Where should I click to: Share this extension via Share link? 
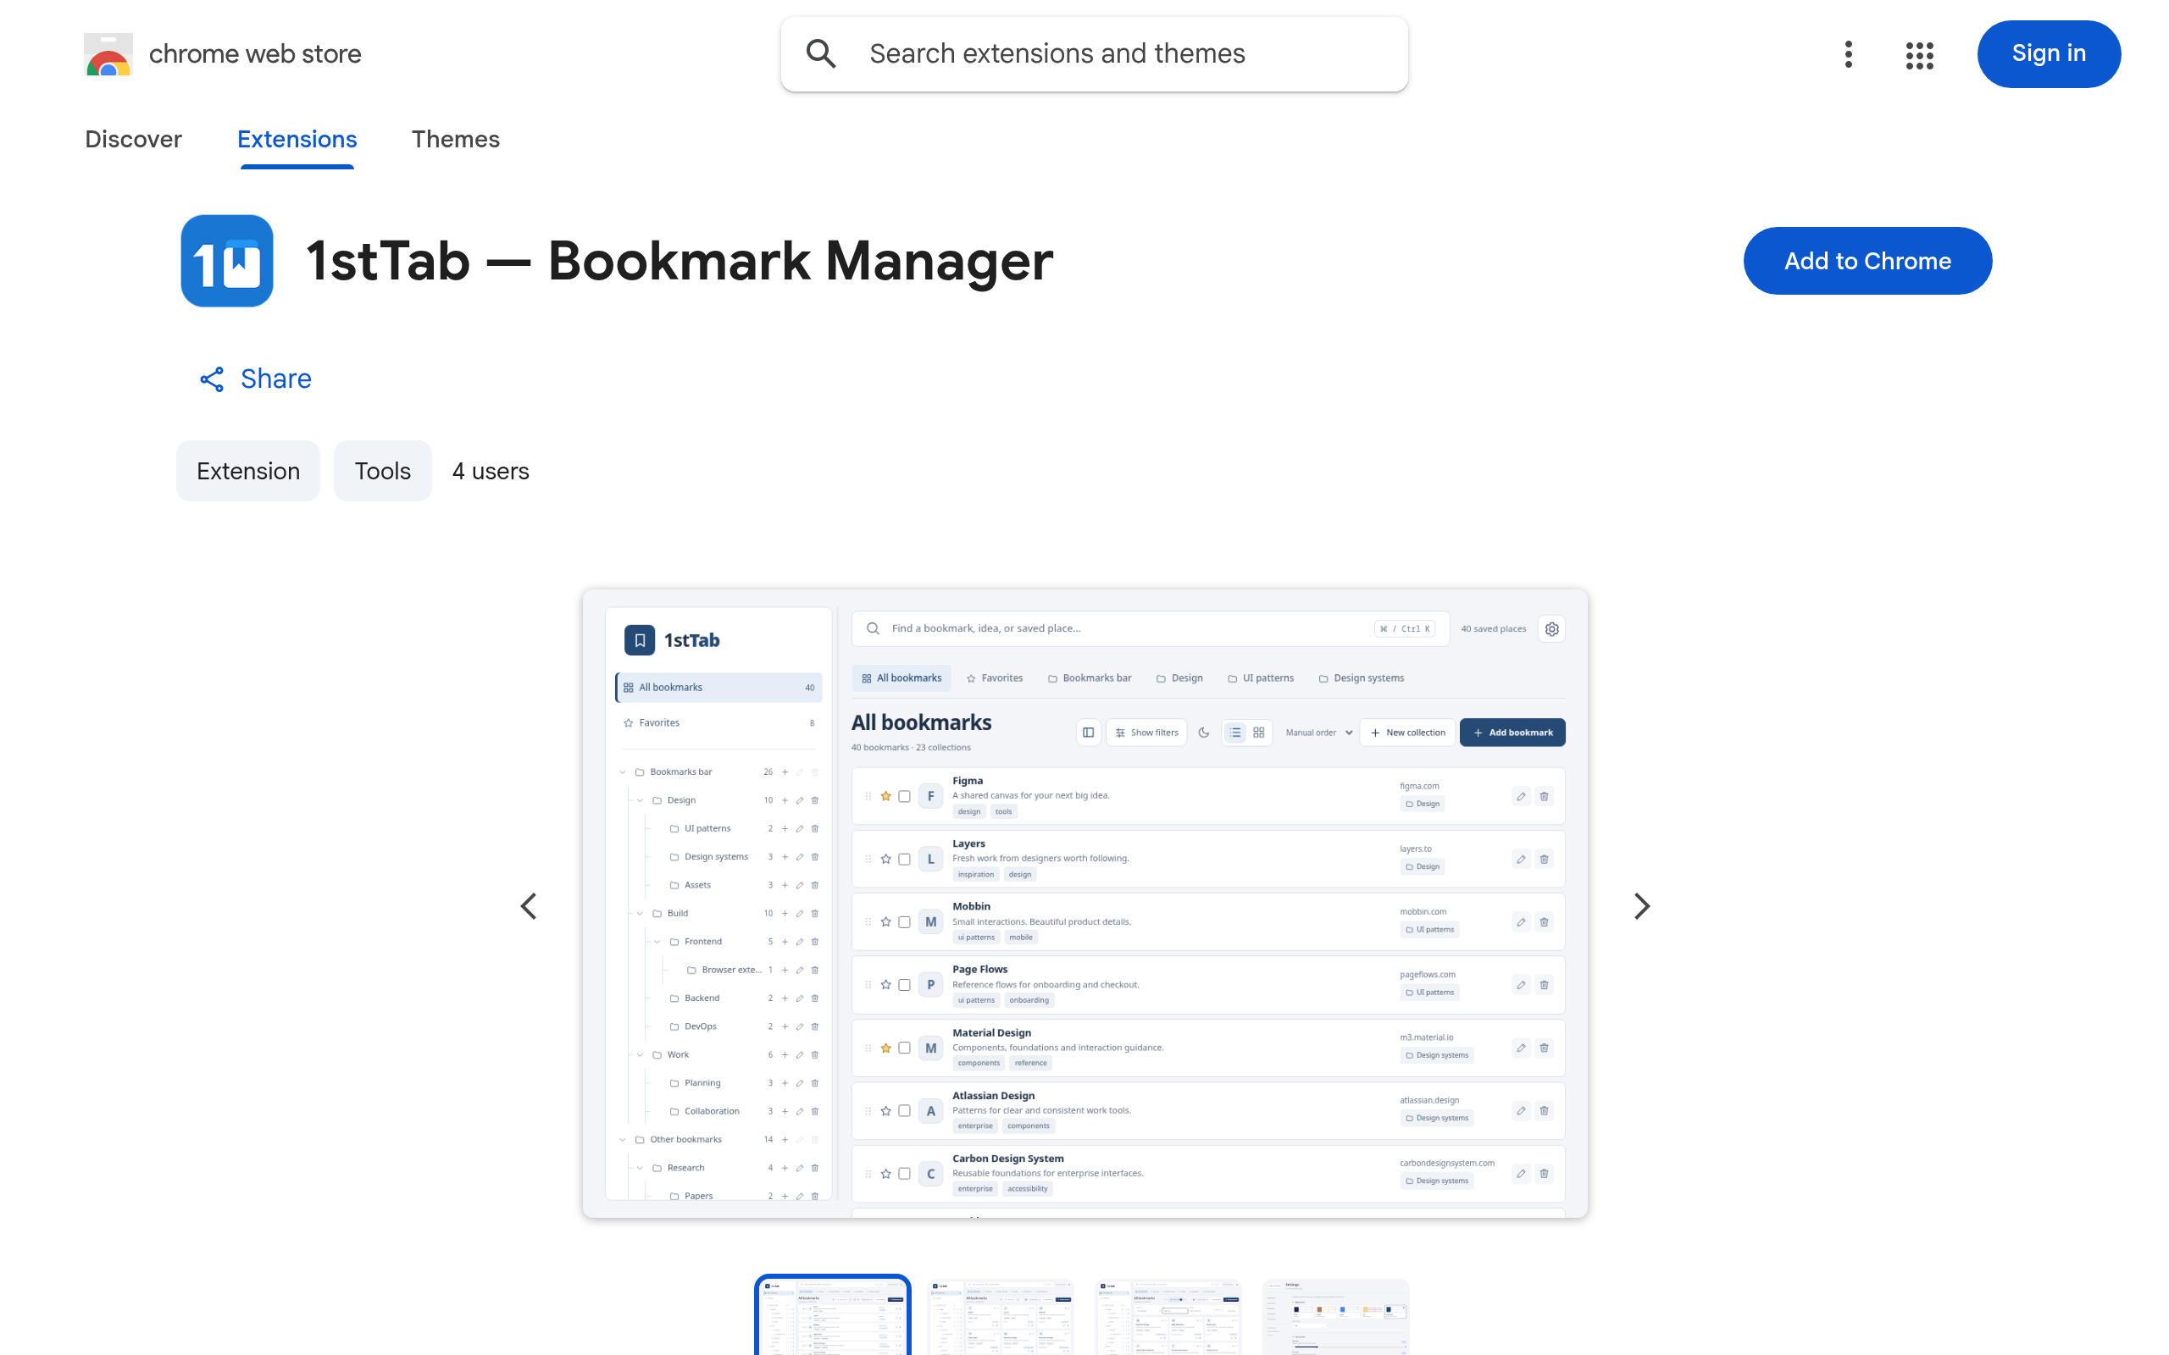255,379
